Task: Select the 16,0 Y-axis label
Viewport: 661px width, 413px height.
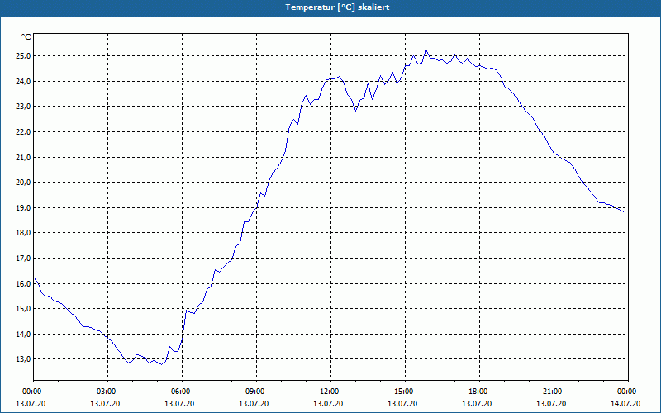Action: tap(23, 283)
